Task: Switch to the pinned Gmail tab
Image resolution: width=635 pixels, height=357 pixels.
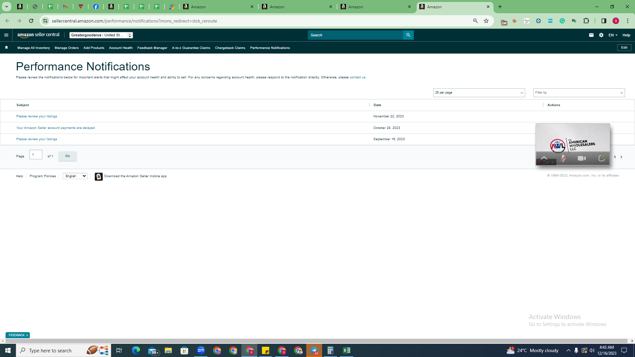Action: pyautogui.click(x=65, y=7)
